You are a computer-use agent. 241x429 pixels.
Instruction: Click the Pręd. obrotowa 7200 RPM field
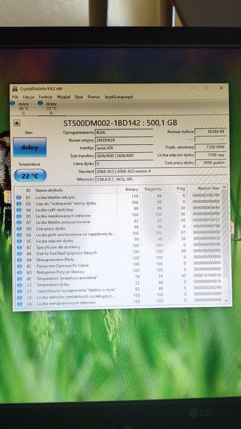click(211, 147)
